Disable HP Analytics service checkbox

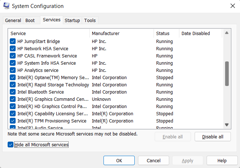point(13,70)
